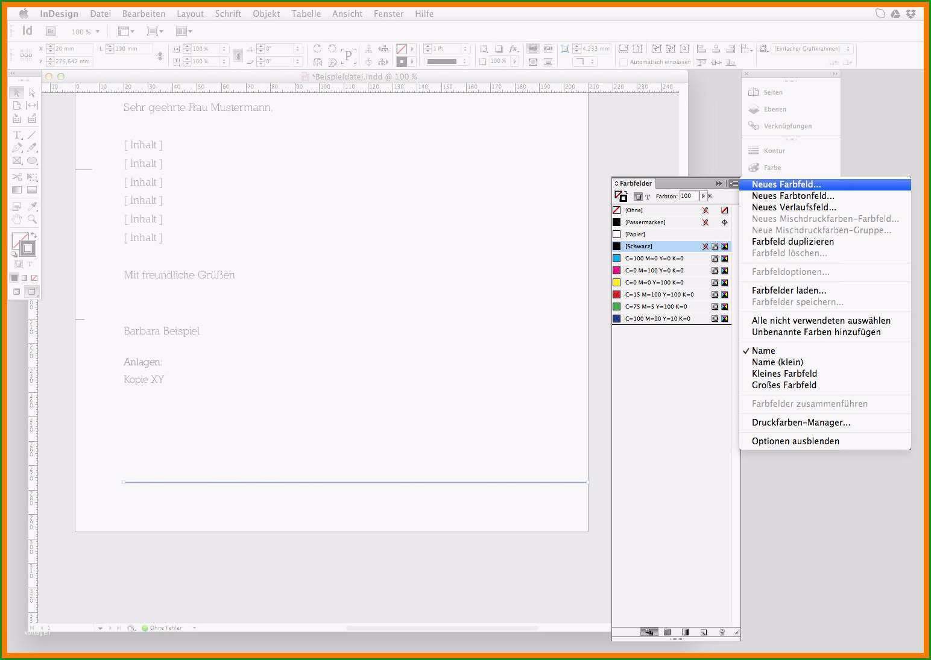
Task: Select the Rectangle Frame tool
Action: pyautogui.click(x=17, y=161)
